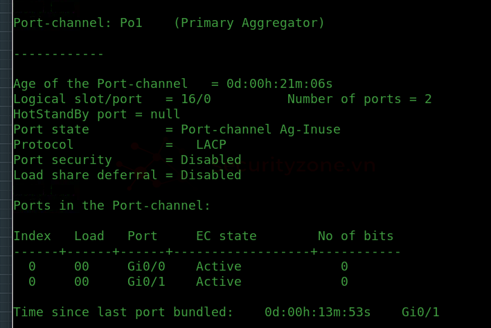The image size is (491, 328).
Task: Click the logical slot/port value 16/0
Action: click(x=196, y=99)
